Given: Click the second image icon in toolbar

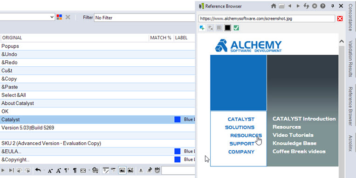Looking at the screenshot, I should 130,170.
